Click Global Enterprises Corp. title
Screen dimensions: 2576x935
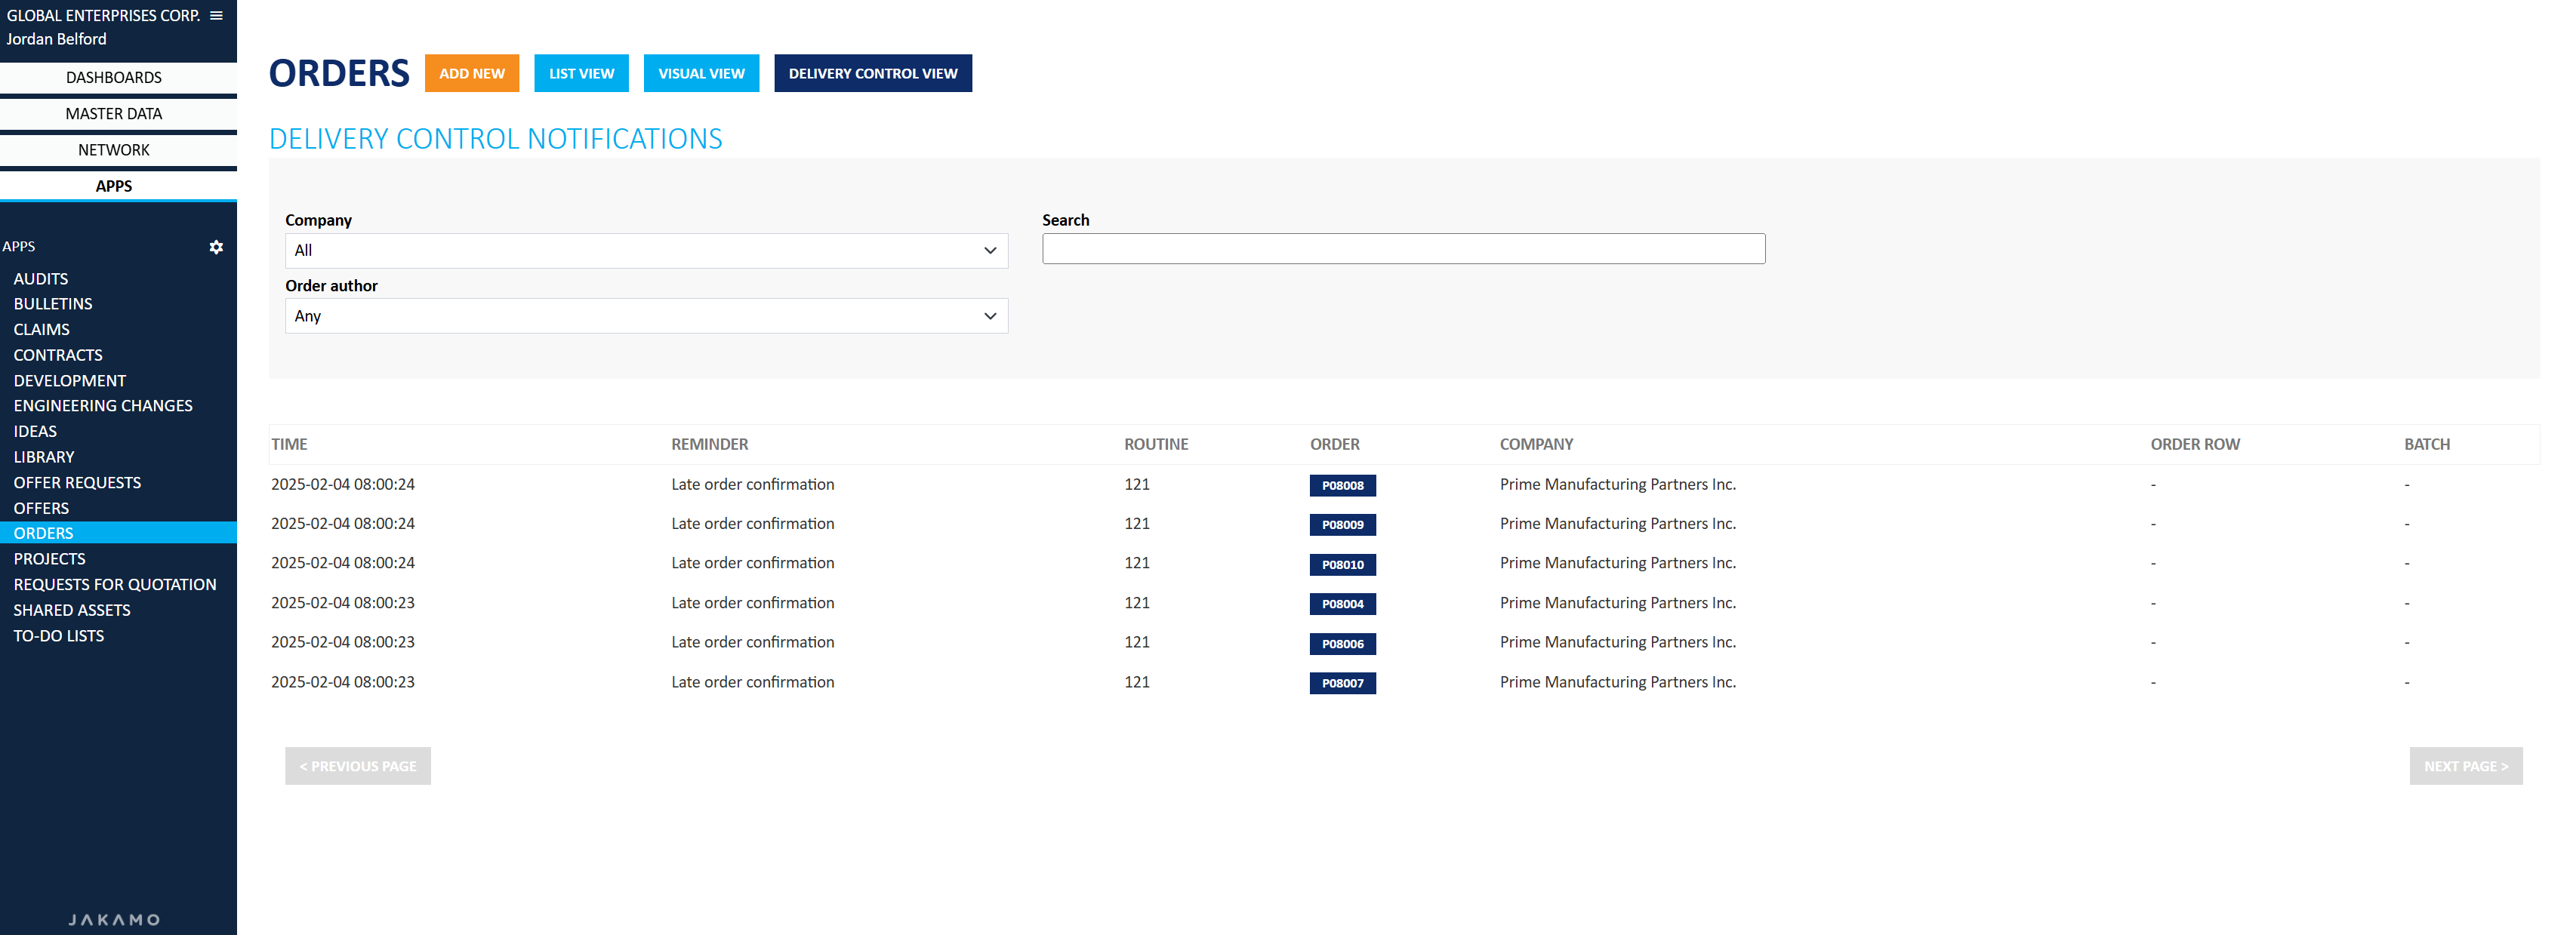103,15
